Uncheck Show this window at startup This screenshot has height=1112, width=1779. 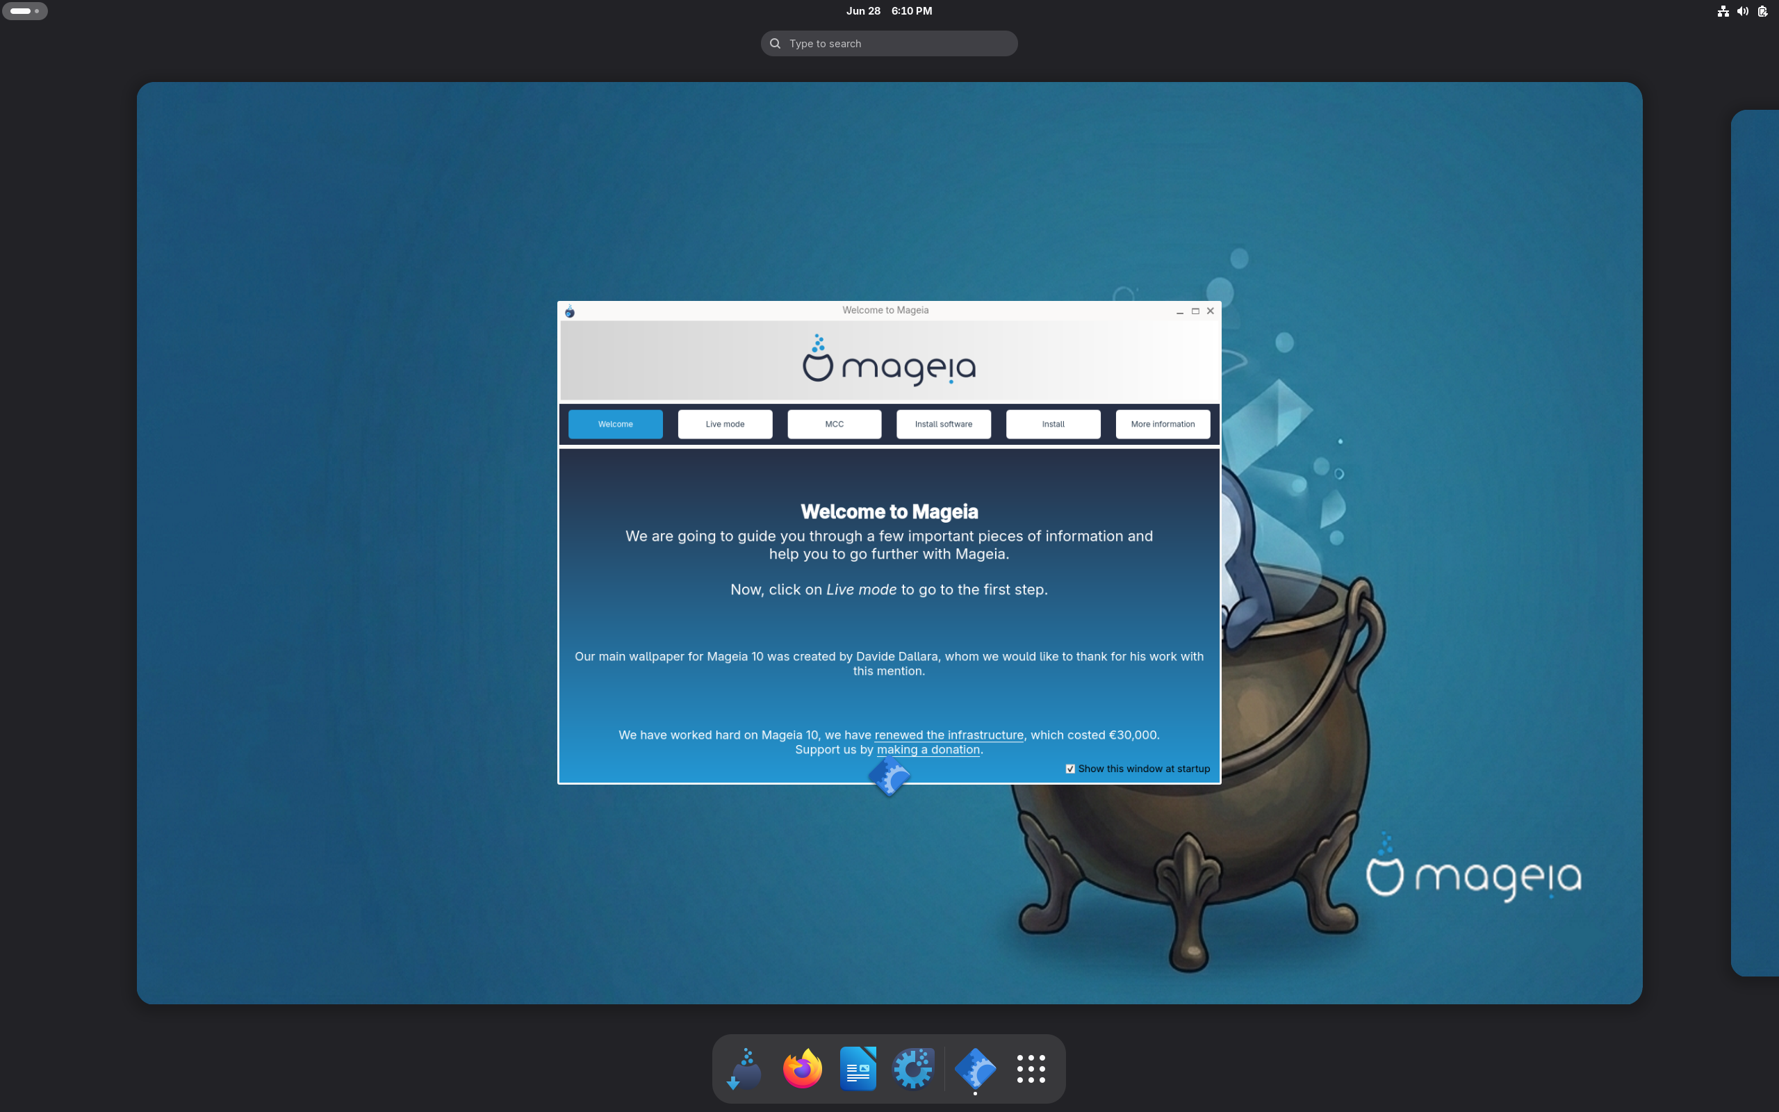pos(1070,769)
